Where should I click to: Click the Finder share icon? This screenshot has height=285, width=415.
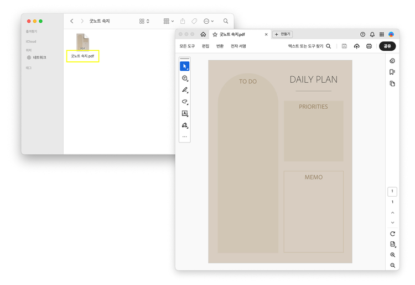click(x=183, y=21)
